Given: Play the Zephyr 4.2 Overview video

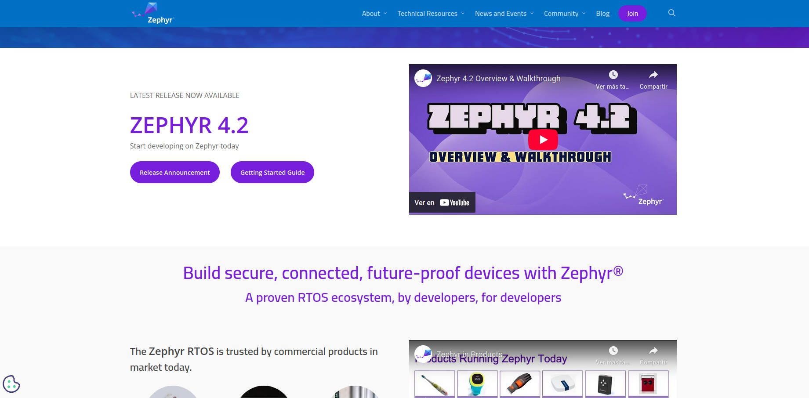Looking at the screenshot, I should click(x=543, y=139).
